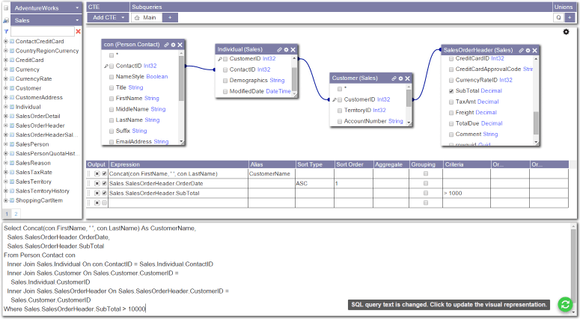
Task: Check the ContactID field in con table
Action: click(112, 66)
